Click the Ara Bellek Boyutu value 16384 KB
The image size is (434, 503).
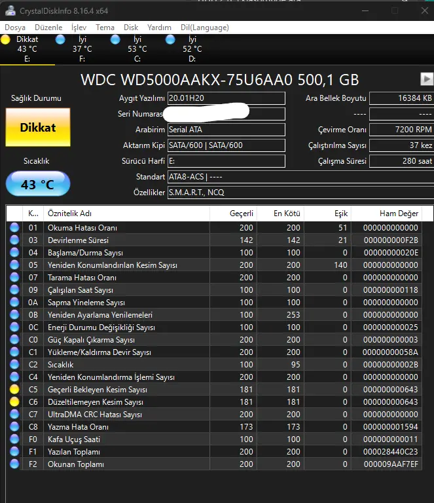click(x=402, y=98)
